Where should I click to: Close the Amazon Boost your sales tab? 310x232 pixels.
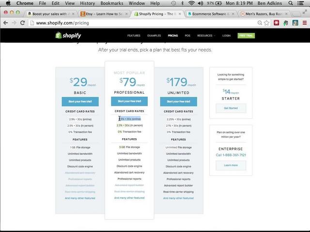[73, 14]
